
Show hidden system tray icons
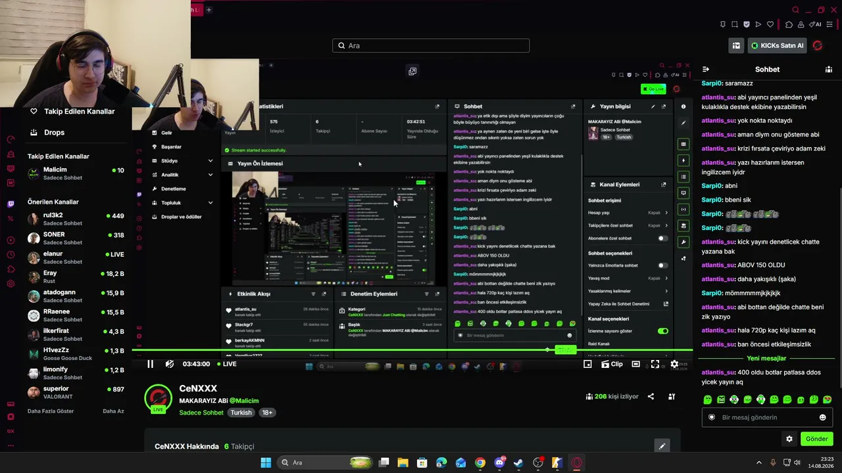(758, 462)
